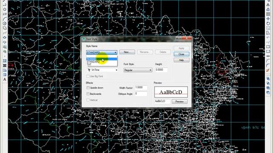Select the Stretch modify tool

(x=268, y=33)
